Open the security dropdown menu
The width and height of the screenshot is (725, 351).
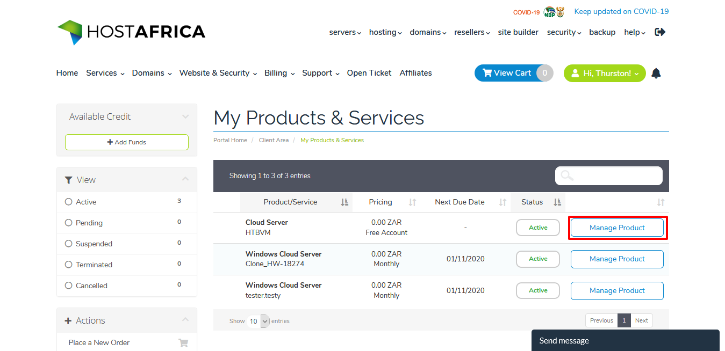tap(564, 32)
